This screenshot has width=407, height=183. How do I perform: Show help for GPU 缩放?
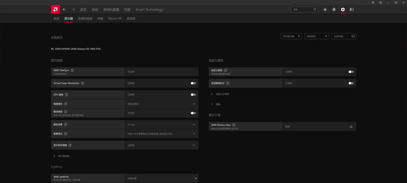(x=66, y=95)
